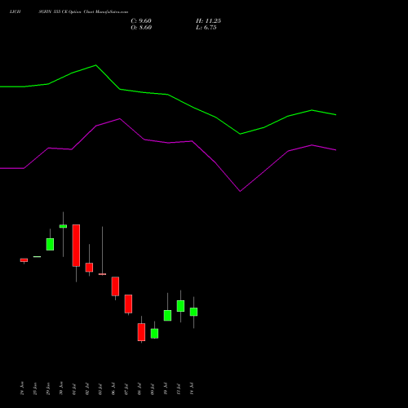Viewport: 408px width, 408px height.
Task: Select the 06 Jul date label on the axis
Action: click(x=113, y=389)
